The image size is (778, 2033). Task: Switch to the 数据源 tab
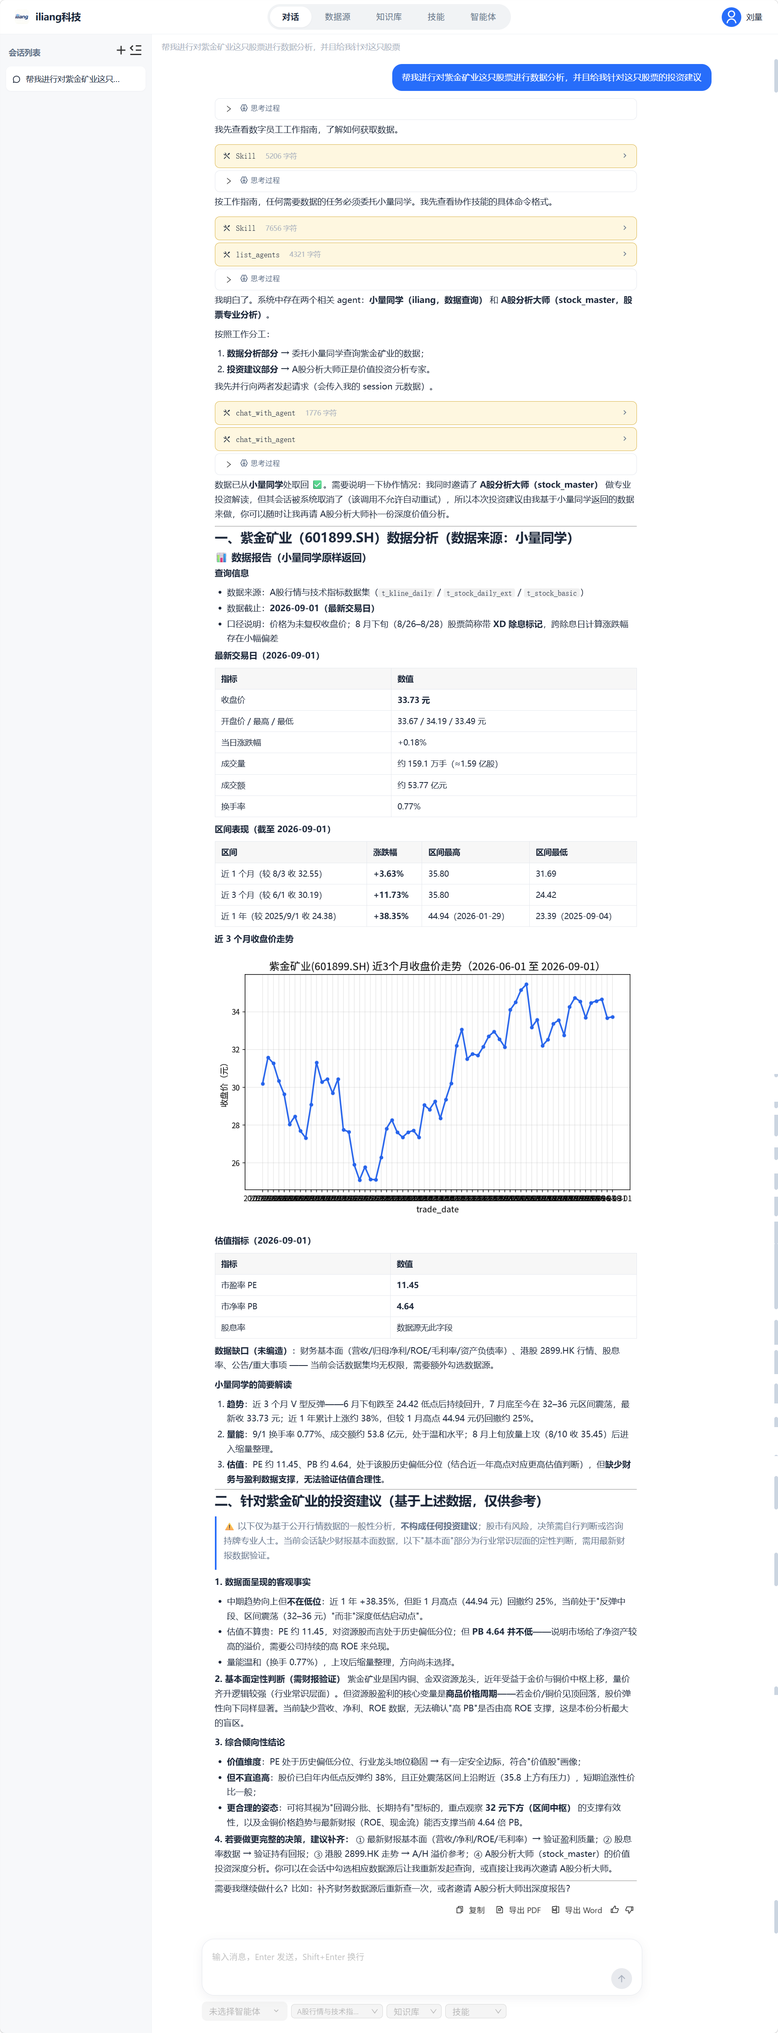point(338,17)
